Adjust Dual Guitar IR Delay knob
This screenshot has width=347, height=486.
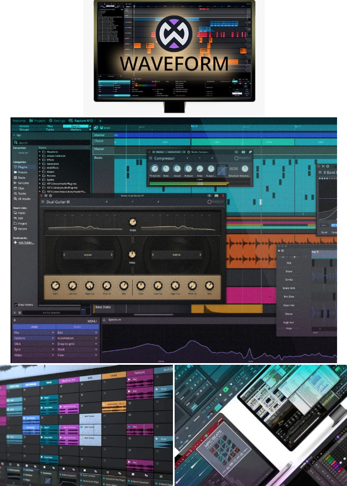132,254
